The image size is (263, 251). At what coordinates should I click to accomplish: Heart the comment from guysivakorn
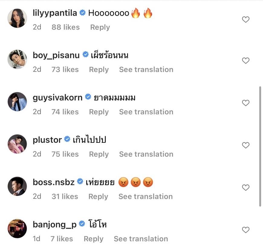[x=246, y=103]
